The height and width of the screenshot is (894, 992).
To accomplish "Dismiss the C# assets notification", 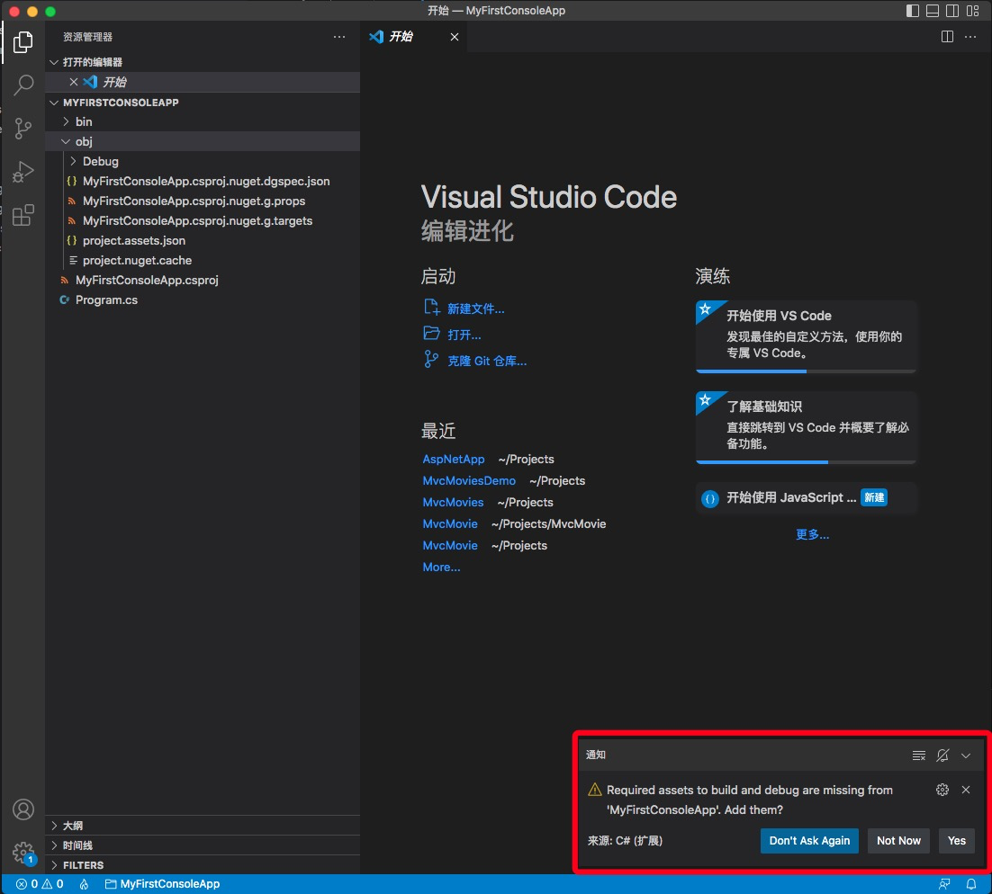I will 965,789.
